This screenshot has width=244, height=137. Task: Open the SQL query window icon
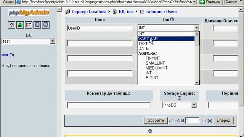point(29,25)
